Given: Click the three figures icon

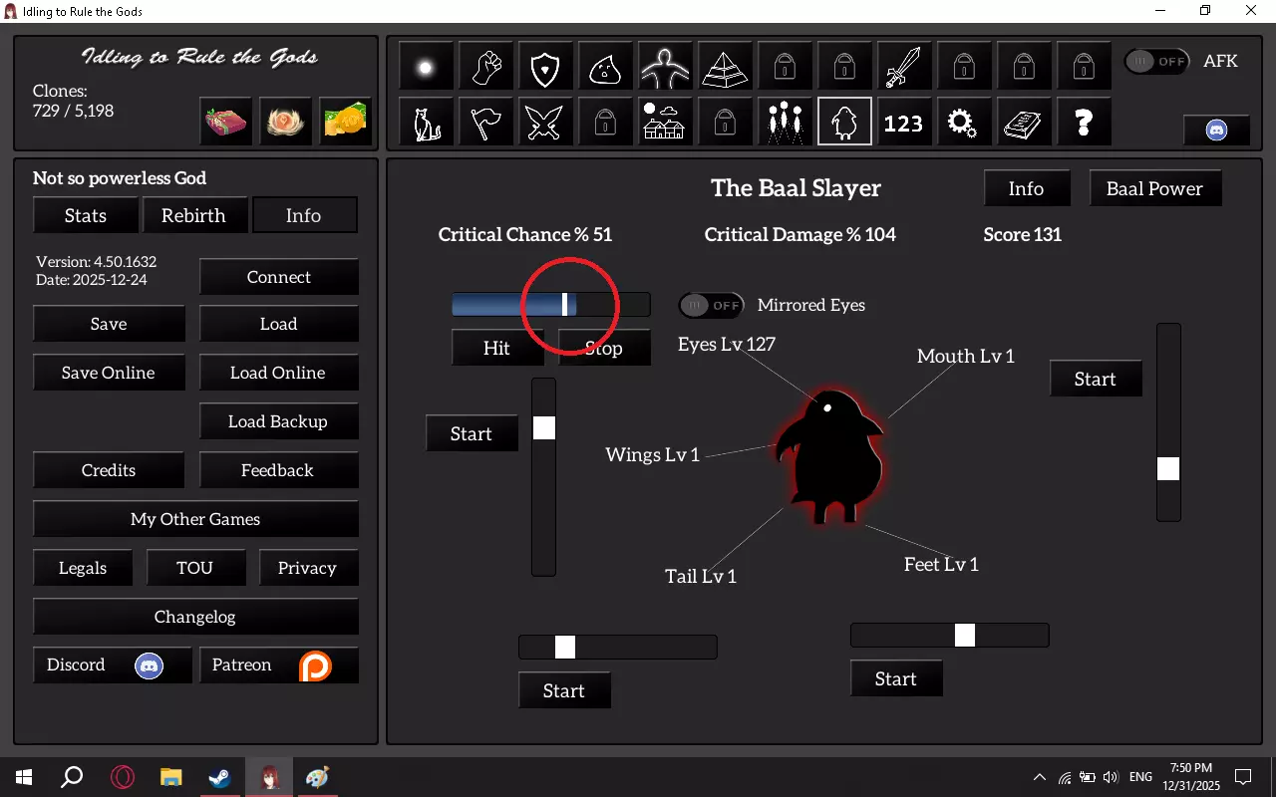Looking at the screenshot, I should 785,123.
